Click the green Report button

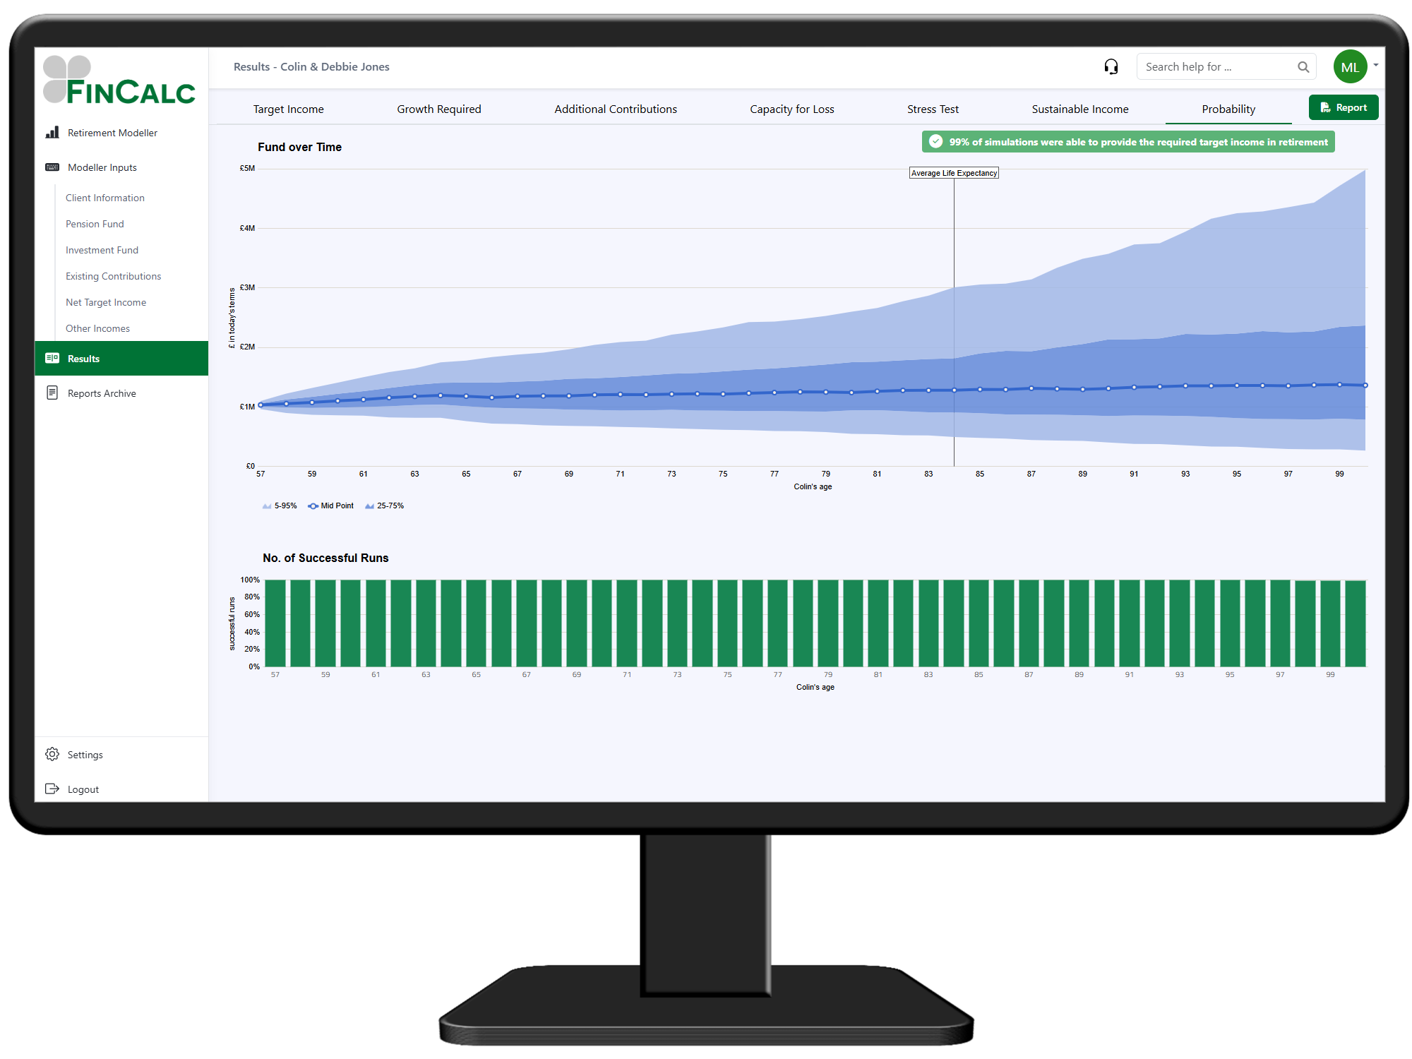pos(1344,107)
